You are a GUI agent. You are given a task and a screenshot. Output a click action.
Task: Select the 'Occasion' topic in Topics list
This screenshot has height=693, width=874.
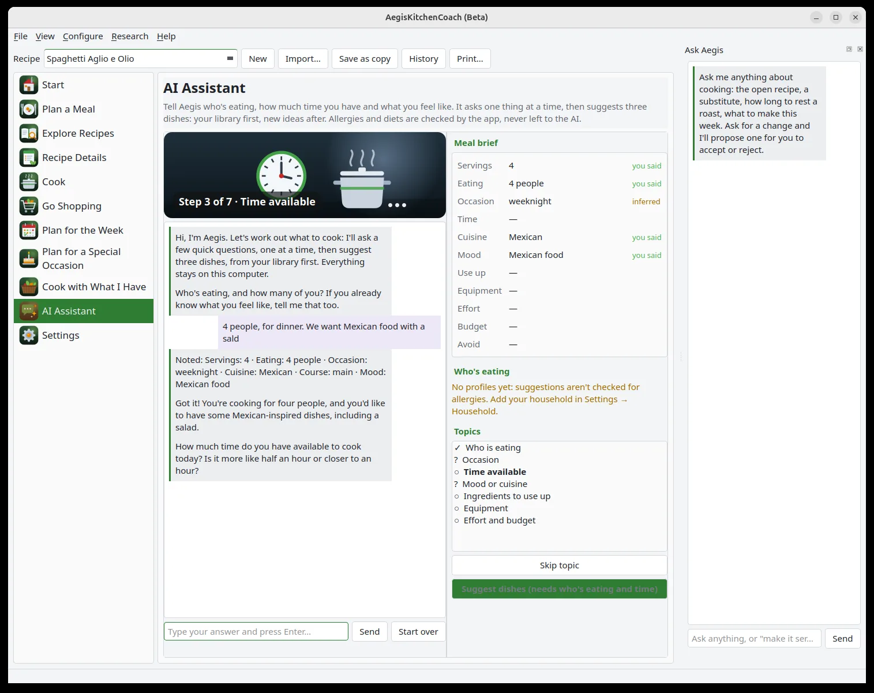(x=560, y=460)
